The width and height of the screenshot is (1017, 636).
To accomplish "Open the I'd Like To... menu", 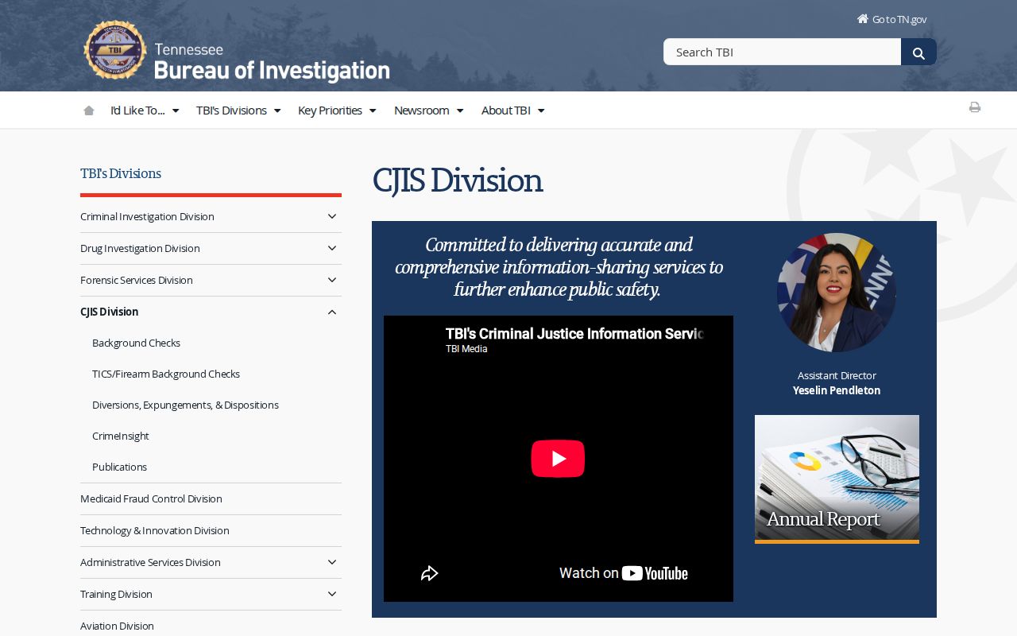I will [145, 111].
